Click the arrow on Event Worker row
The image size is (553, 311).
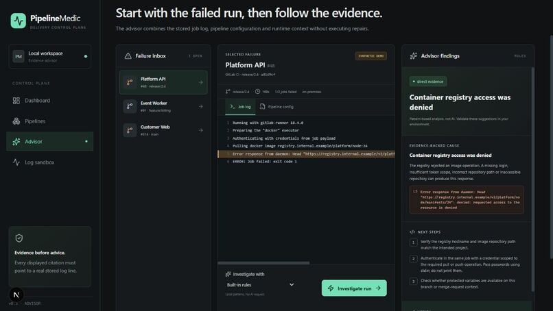[200, 106]
